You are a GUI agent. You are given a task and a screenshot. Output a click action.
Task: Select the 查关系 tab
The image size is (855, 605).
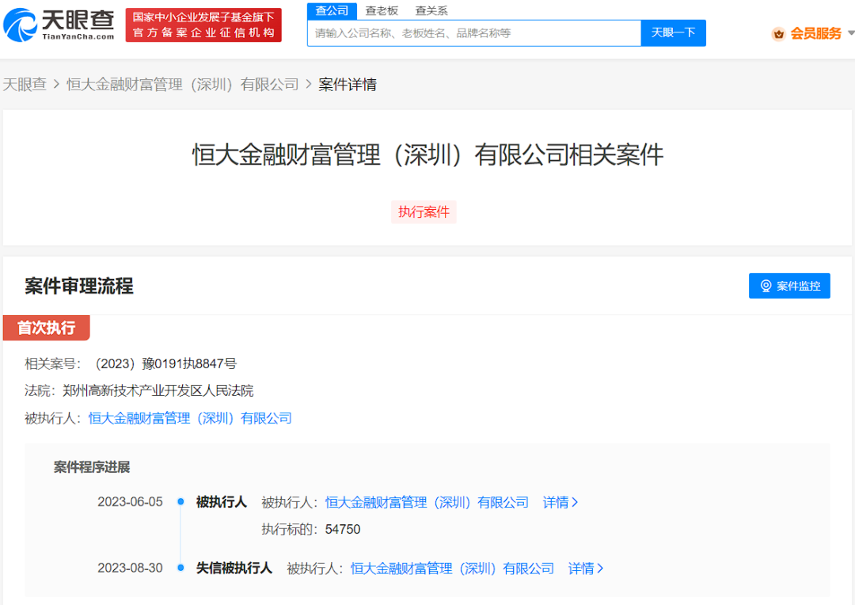pos(431,11)
